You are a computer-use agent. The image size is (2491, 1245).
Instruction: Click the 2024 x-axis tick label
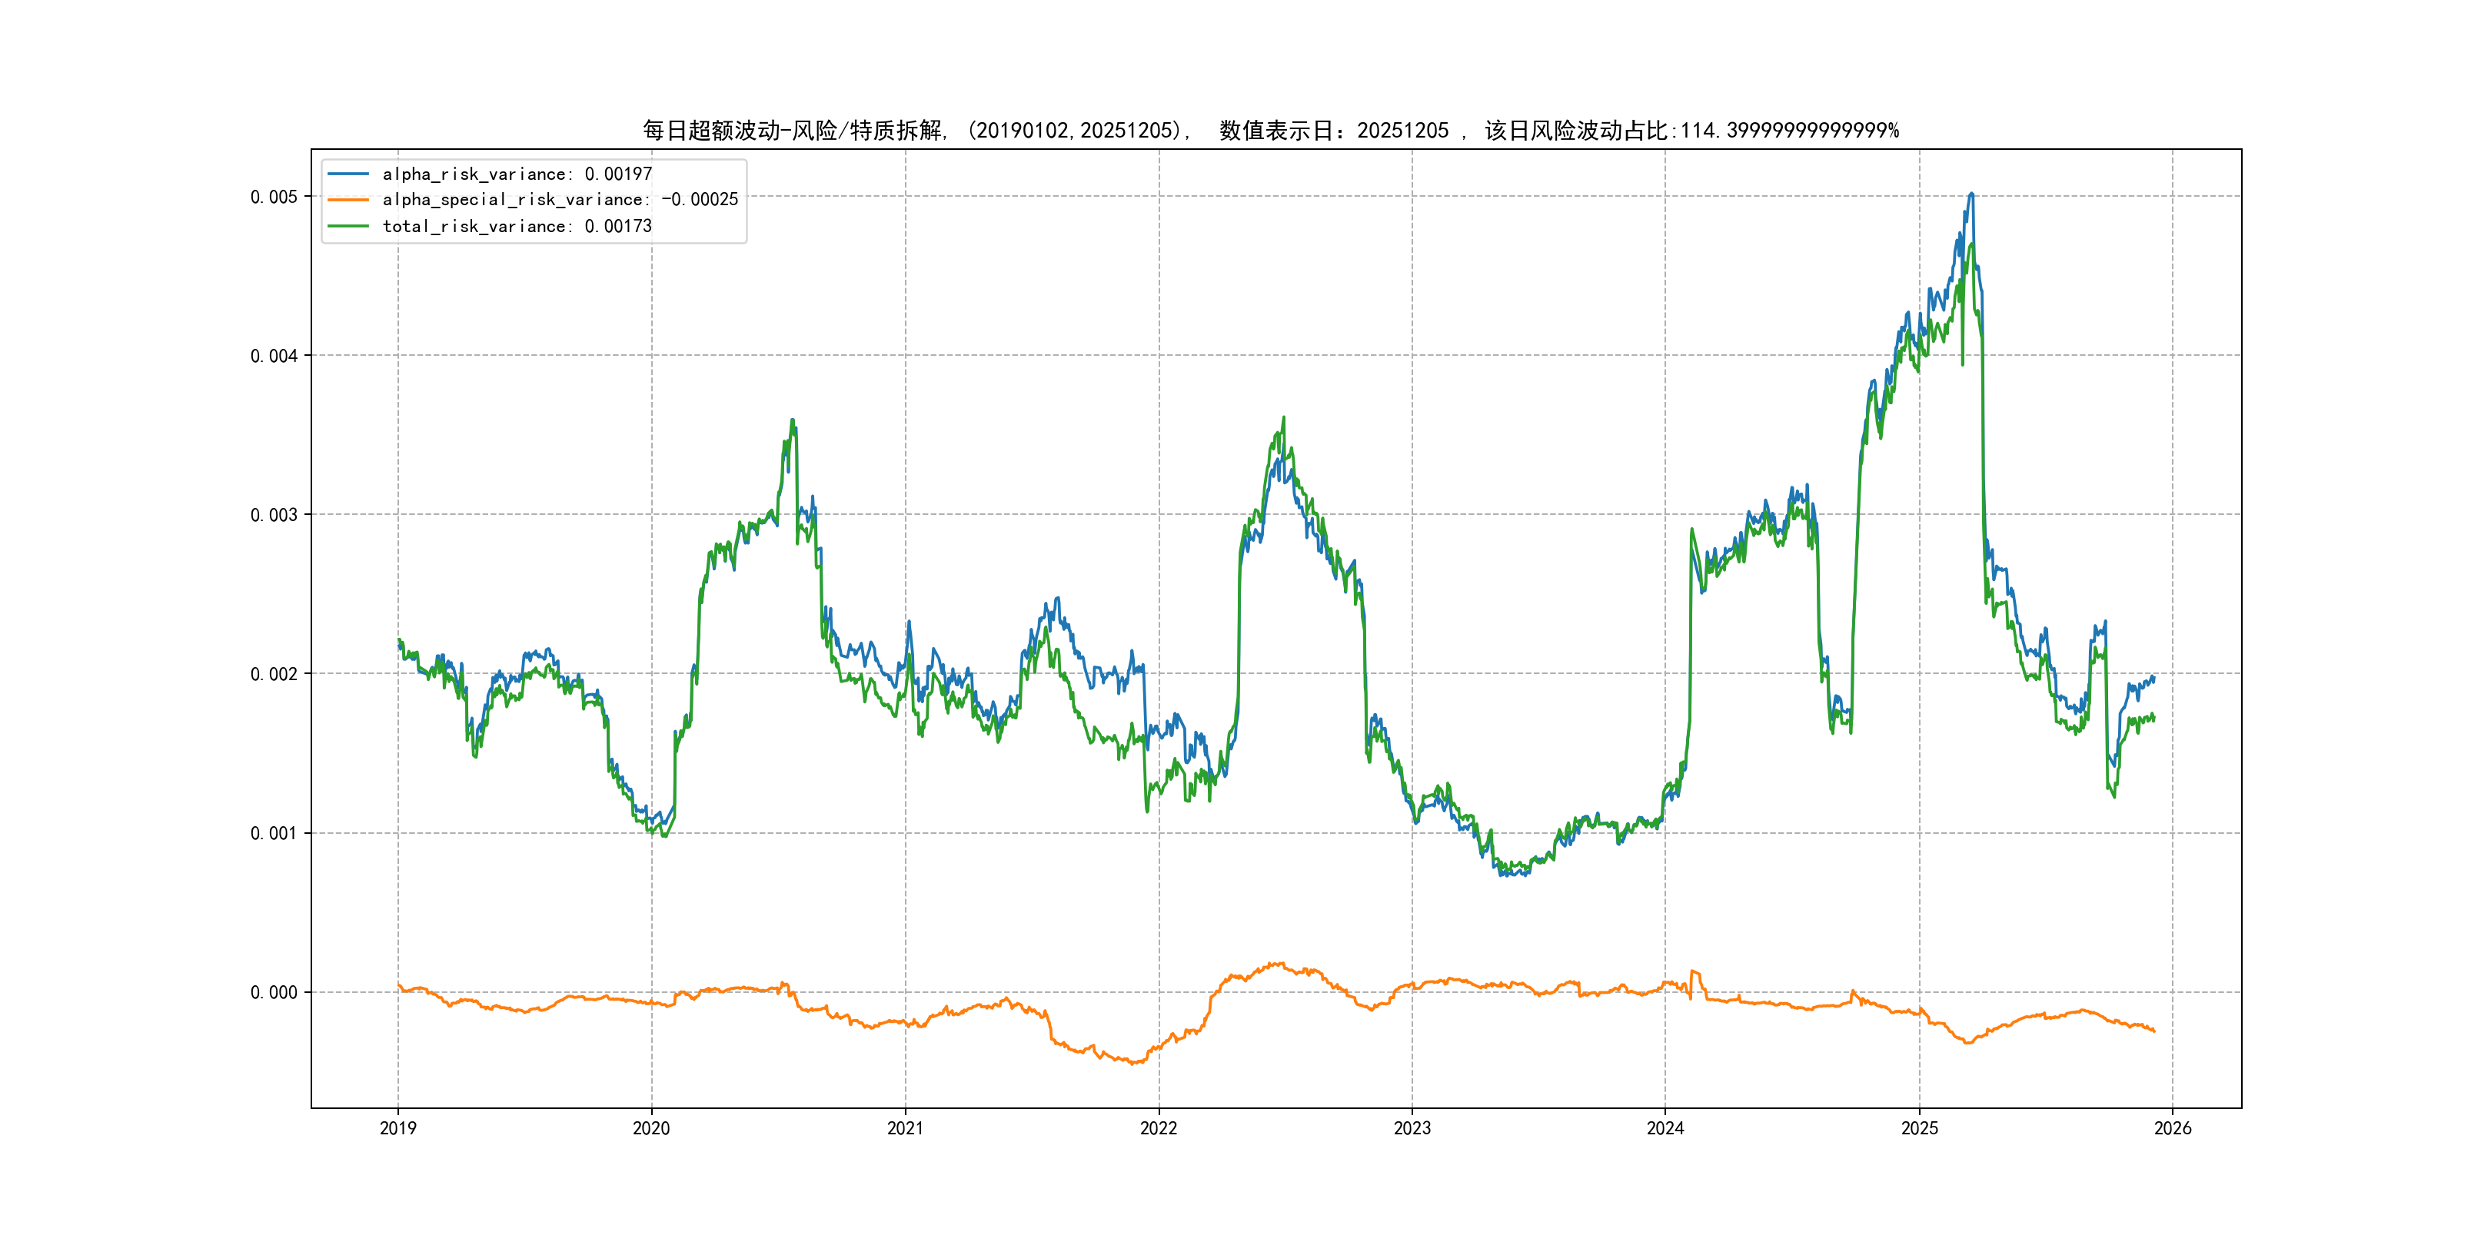[1665, 1128]
